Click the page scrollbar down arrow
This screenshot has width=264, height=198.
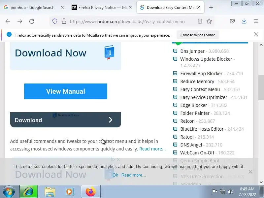pos(261,182)
